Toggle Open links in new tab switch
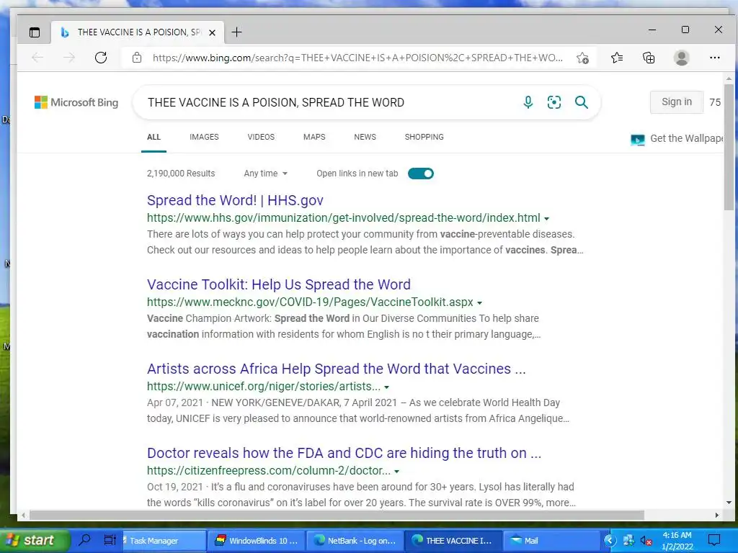Image resolution: width=738 pixels, height=553 pixels. (421, 174)
